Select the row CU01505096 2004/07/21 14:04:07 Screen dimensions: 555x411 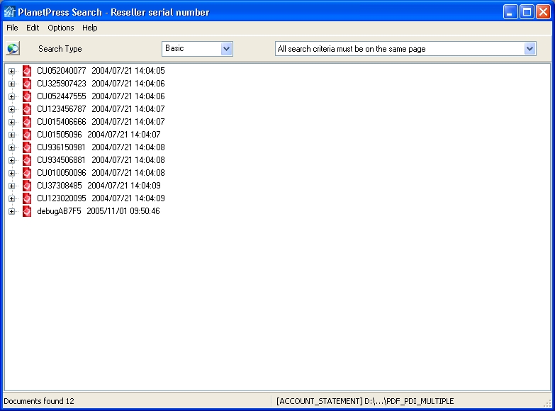[x=99, y=135]
